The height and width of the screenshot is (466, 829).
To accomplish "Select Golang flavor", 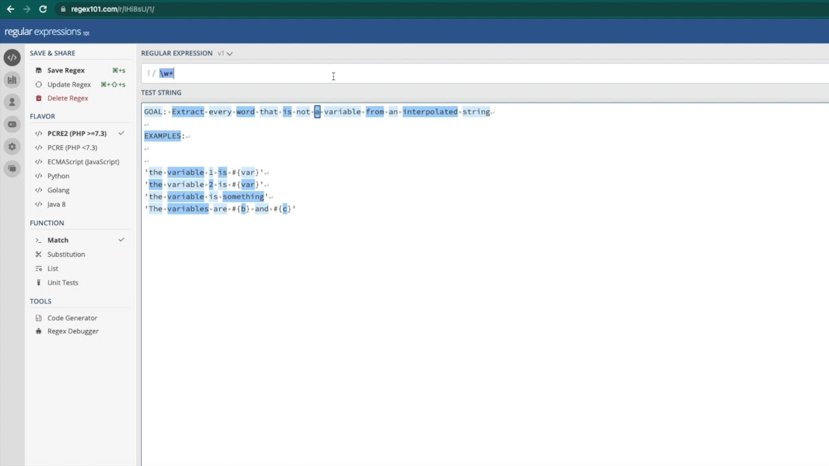I will pyautogui.click(x=58, y=190).
